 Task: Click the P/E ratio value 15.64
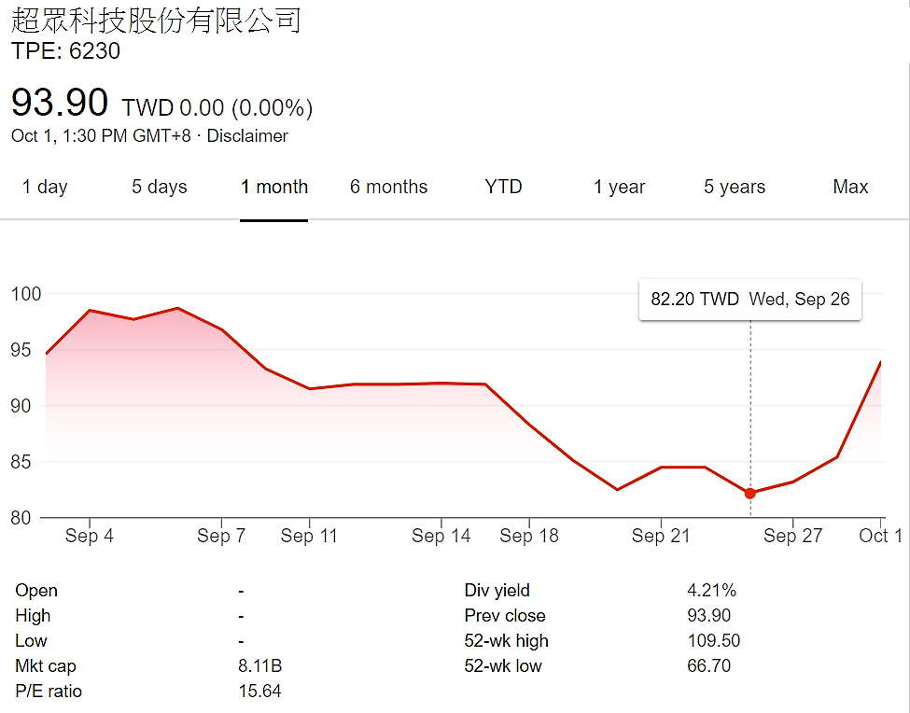point(260,692)
